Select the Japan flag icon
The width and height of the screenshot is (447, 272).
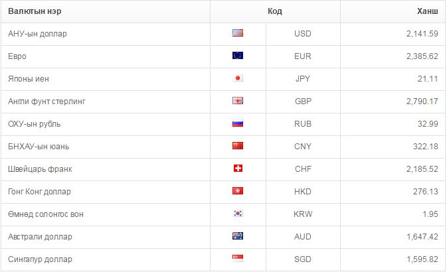pos(238,78)
